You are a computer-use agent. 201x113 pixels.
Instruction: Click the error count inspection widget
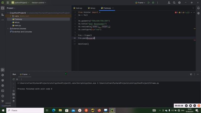click(x=176, y=13)
